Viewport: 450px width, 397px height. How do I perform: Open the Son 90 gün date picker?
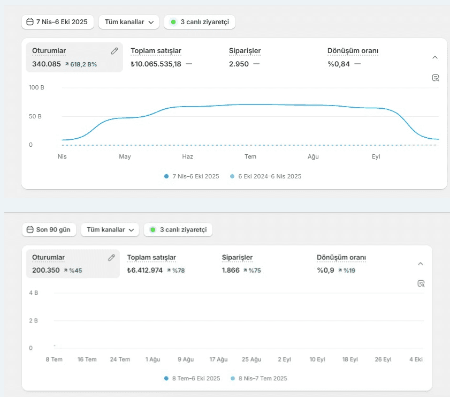(49, 229)
